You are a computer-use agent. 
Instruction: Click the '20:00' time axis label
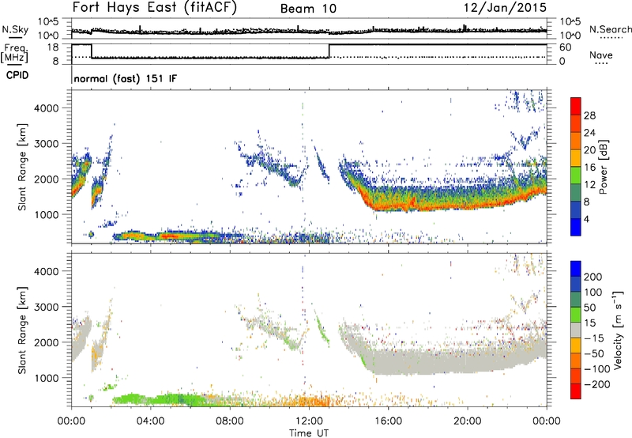468,421
